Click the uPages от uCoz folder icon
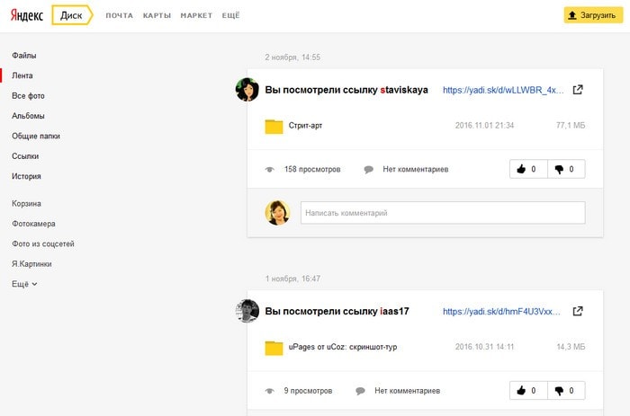 pyautogui.click(x=274, y=348)
